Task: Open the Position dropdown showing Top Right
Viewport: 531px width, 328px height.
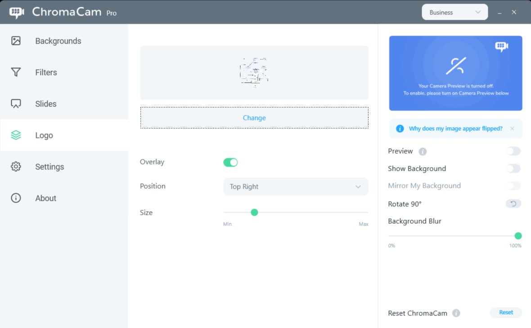Action: tap(296, 186)
